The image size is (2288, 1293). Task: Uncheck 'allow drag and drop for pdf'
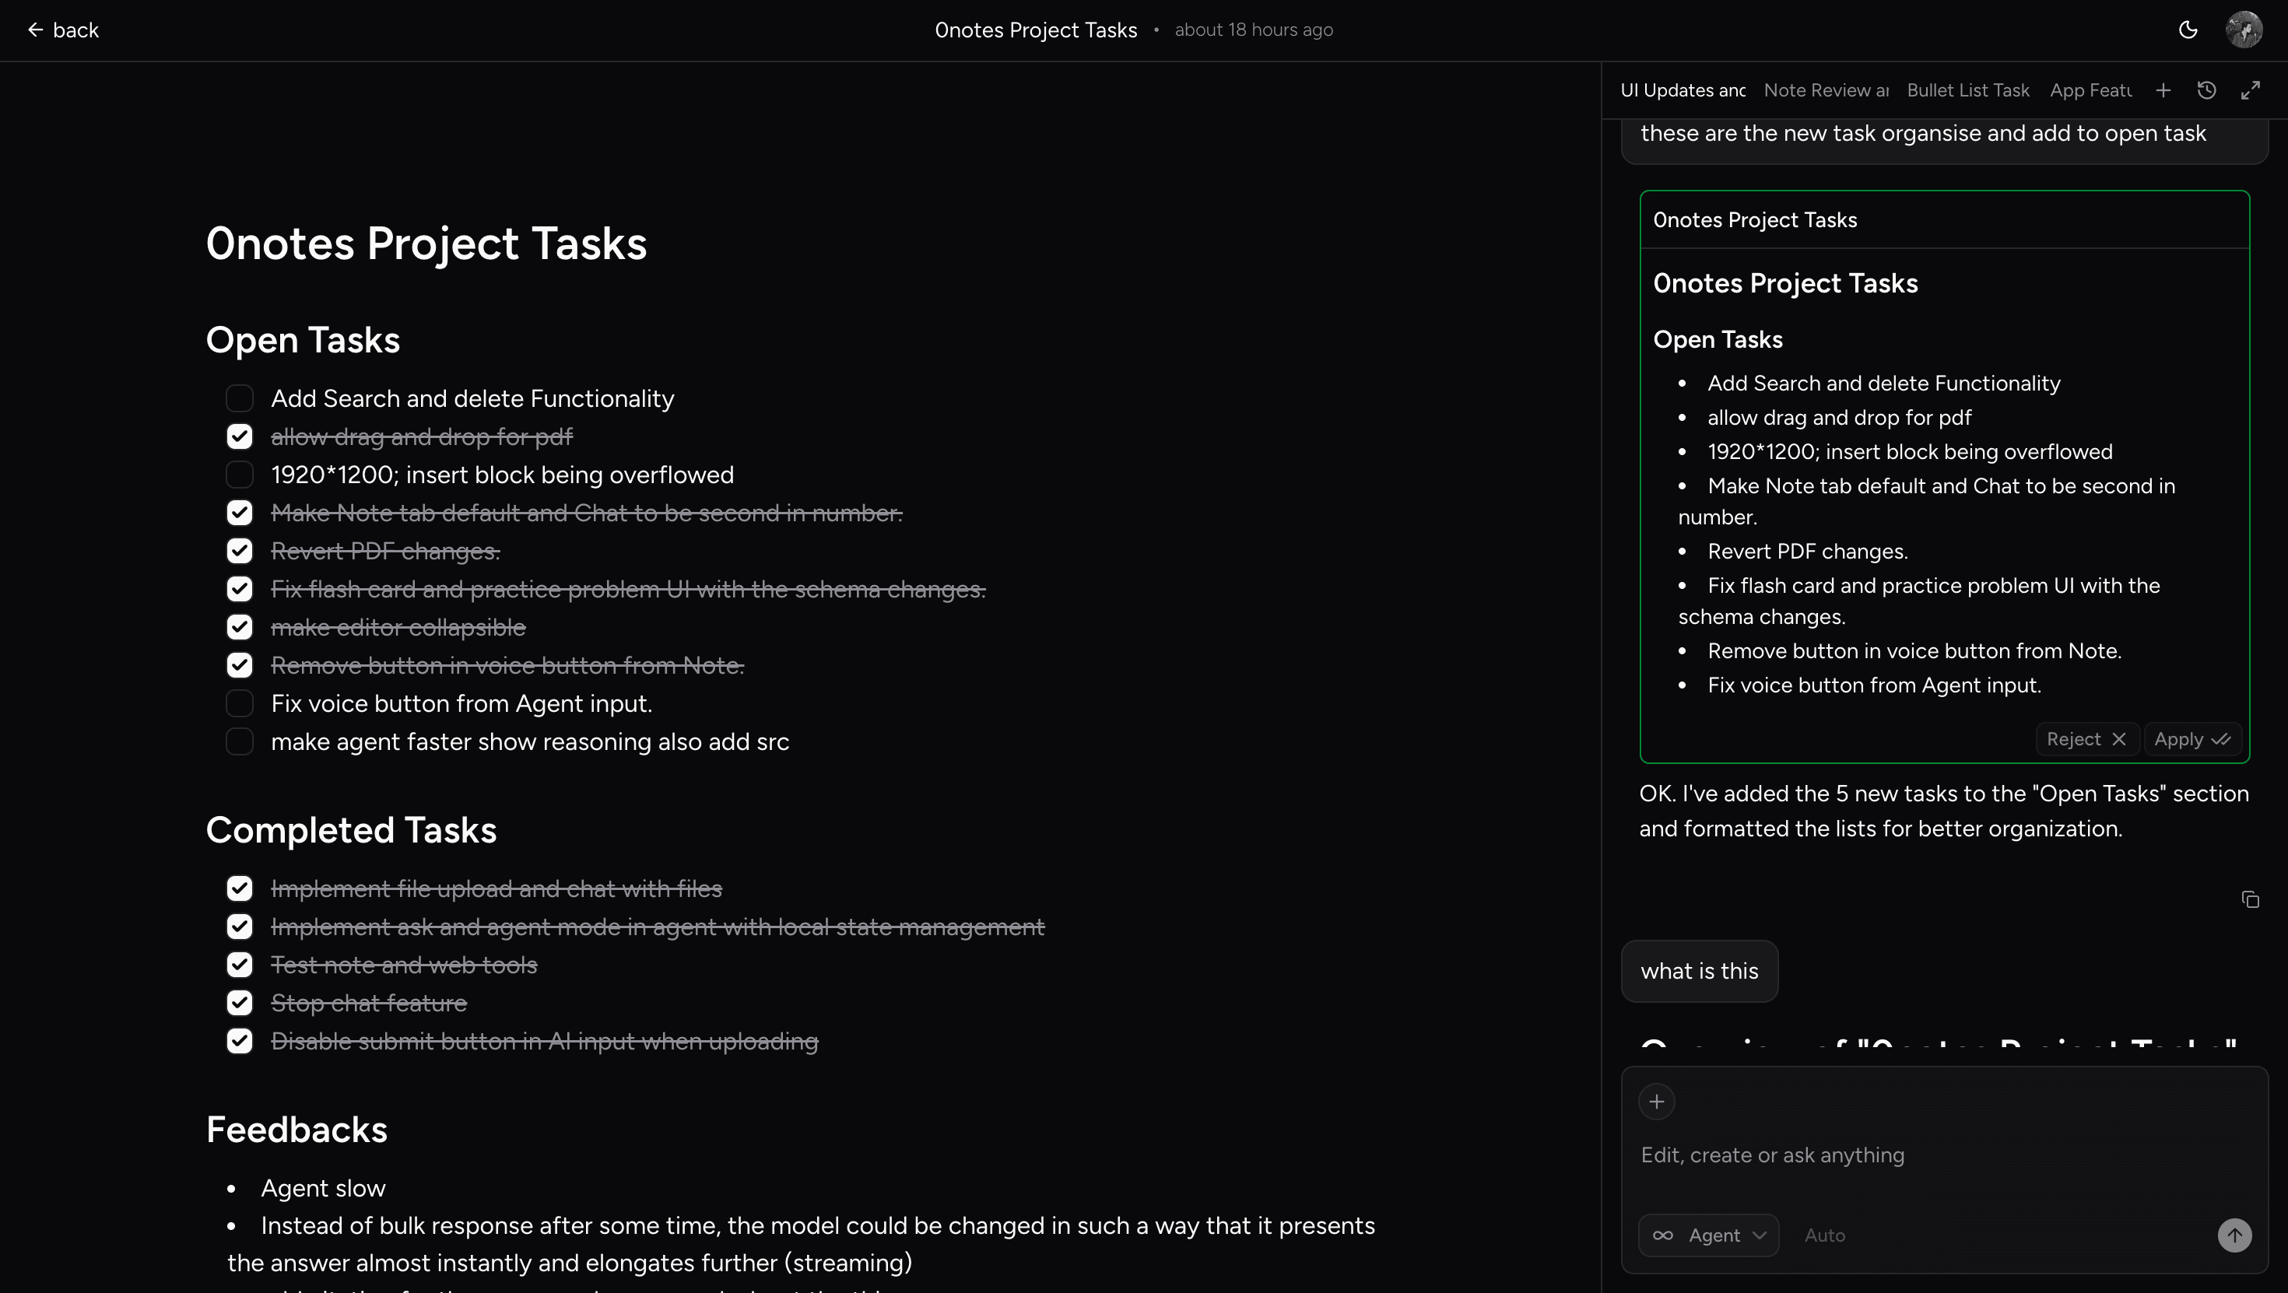click(x=239, y=437)
